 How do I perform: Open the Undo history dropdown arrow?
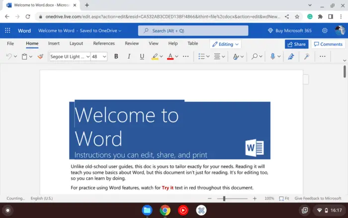click(15, 56)
